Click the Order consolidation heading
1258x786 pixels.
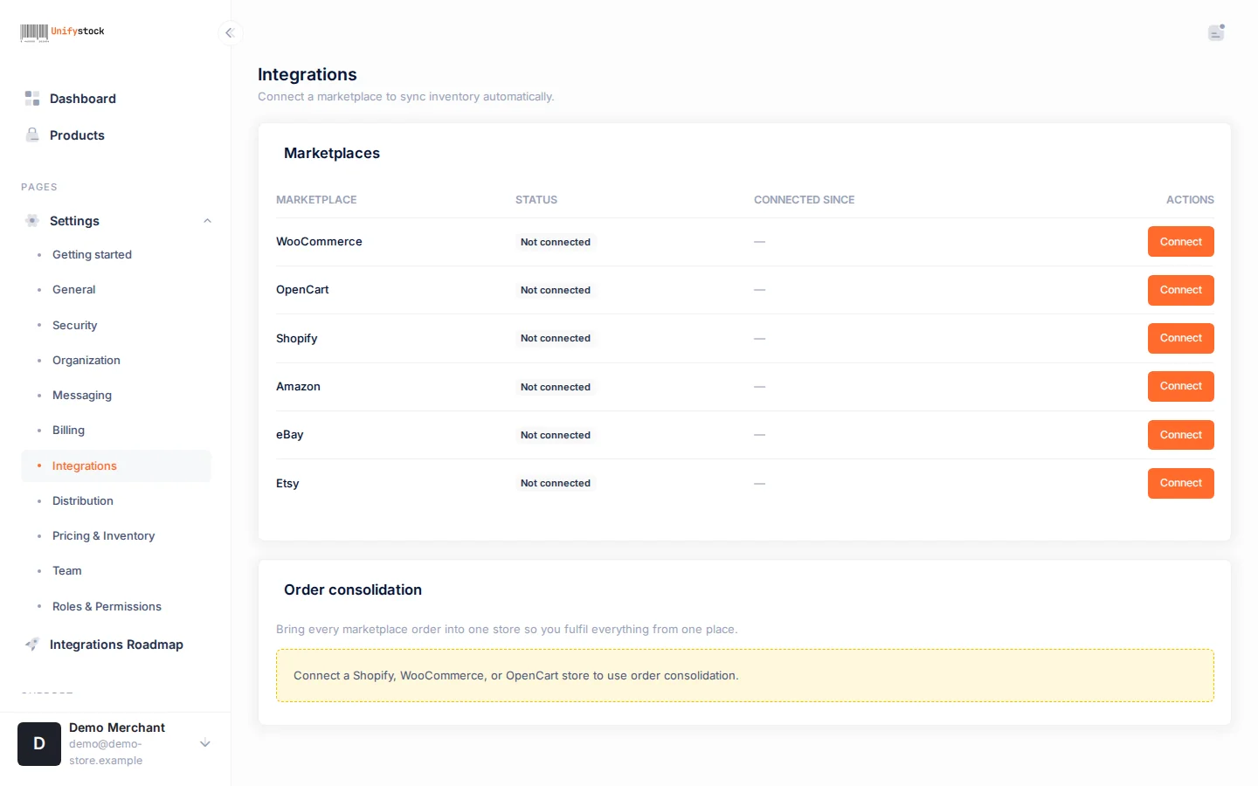coord(353,589)
